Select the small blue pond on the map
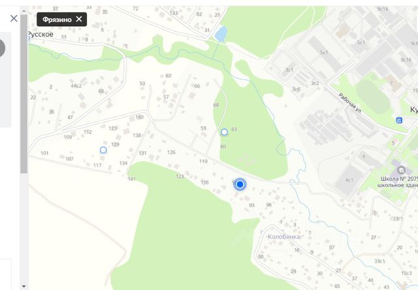This screenshot has width=418, height=290. 221,33
